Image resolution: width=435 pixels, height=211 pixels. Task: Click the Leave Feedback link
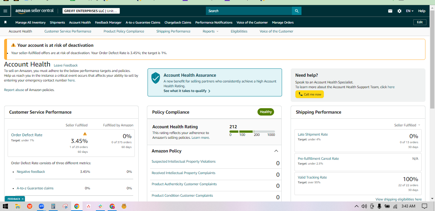tap(66, 65)
